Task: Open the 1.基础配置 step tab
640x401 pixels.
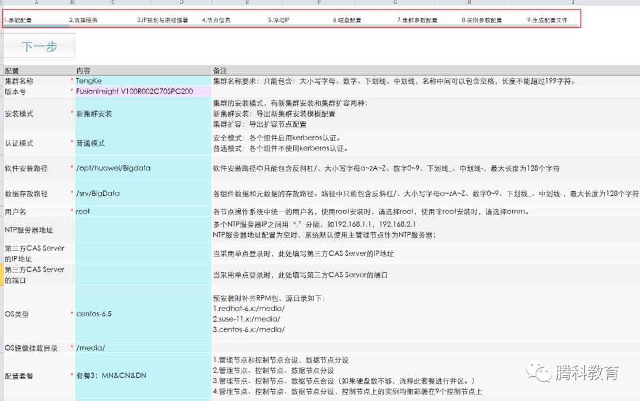Action: [18, 20]
